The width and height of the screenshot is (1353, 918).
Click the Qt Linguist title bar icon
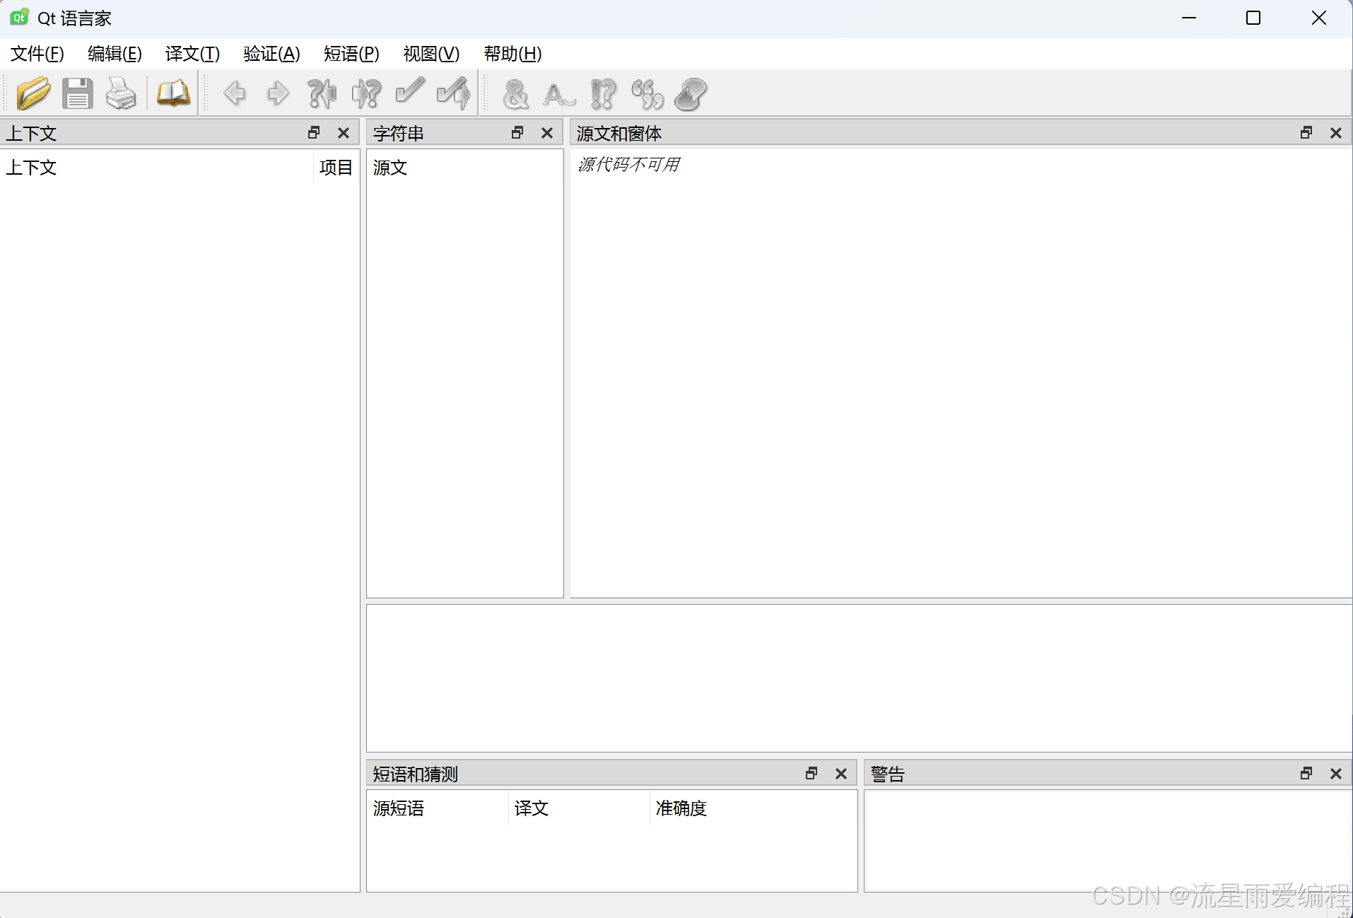click(19, 18)
